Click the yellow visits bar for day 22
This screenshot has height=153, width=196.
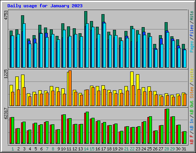pos(132,78)
